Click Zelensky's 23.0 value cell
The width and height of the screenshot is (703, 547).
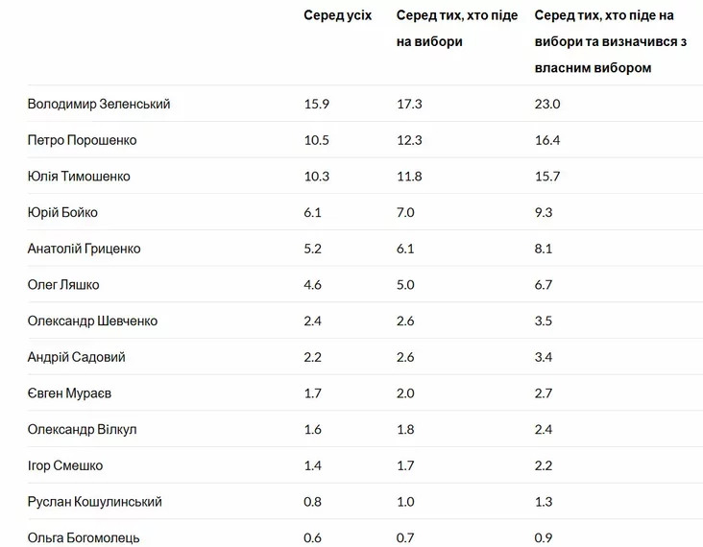[547, 104]
